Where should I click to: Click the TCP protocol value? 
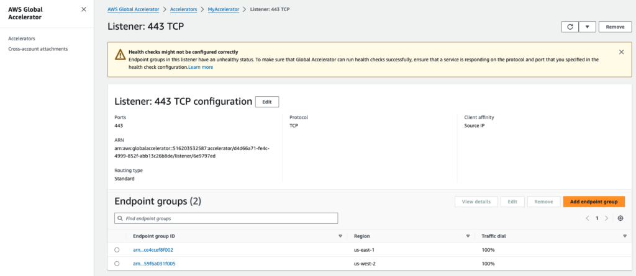tap(294, 126)
